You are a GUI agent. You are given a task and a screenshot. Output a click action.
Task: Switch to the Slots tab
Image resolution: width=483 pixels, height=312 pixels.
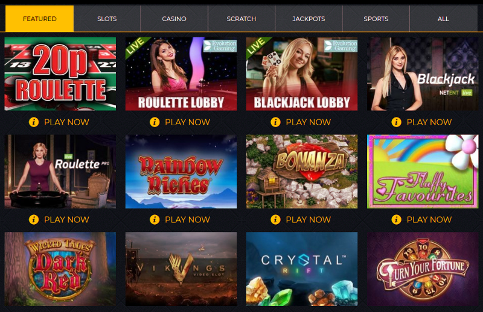click(x=107, y=19)
